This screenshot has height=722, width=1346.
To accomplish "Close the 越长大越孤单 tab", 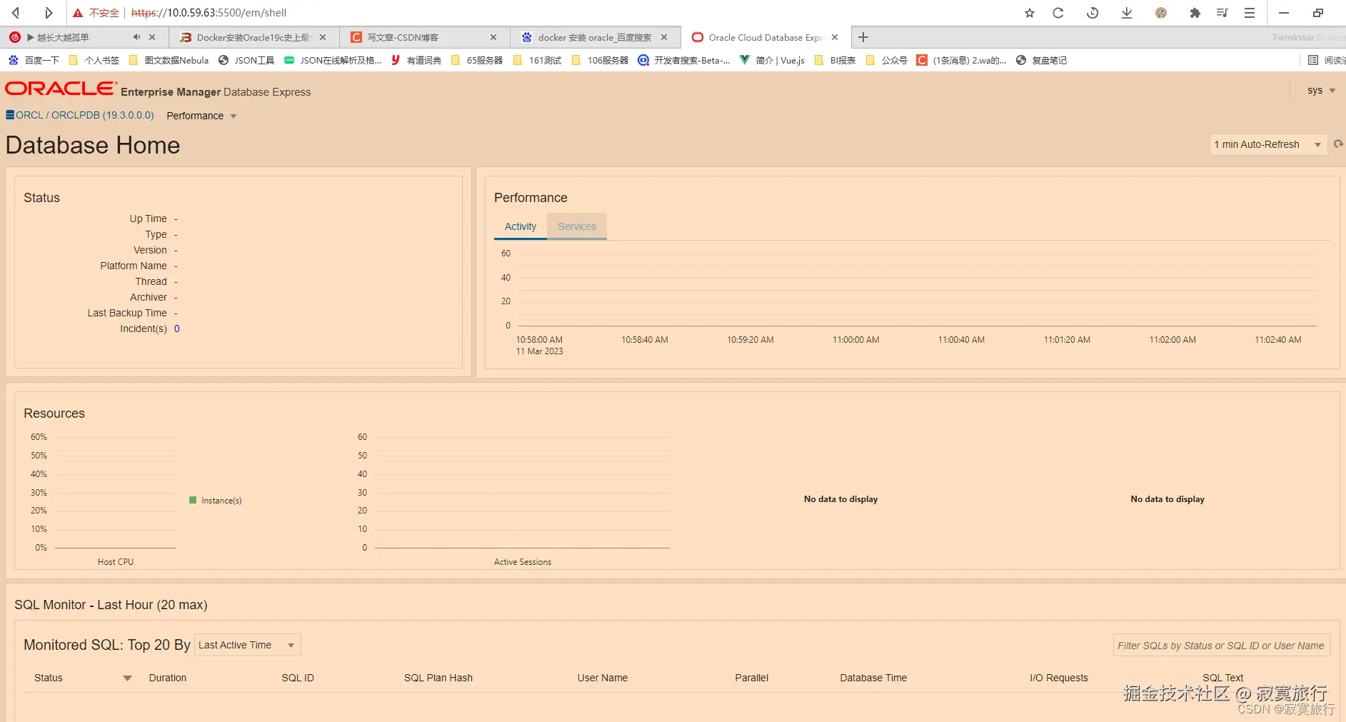I will [152, 37].
